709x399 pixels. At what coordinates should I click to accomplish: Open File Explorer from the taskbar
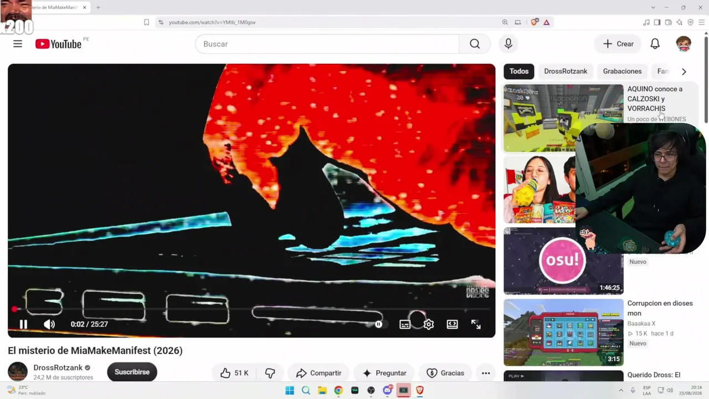click(x=322, y=390)
